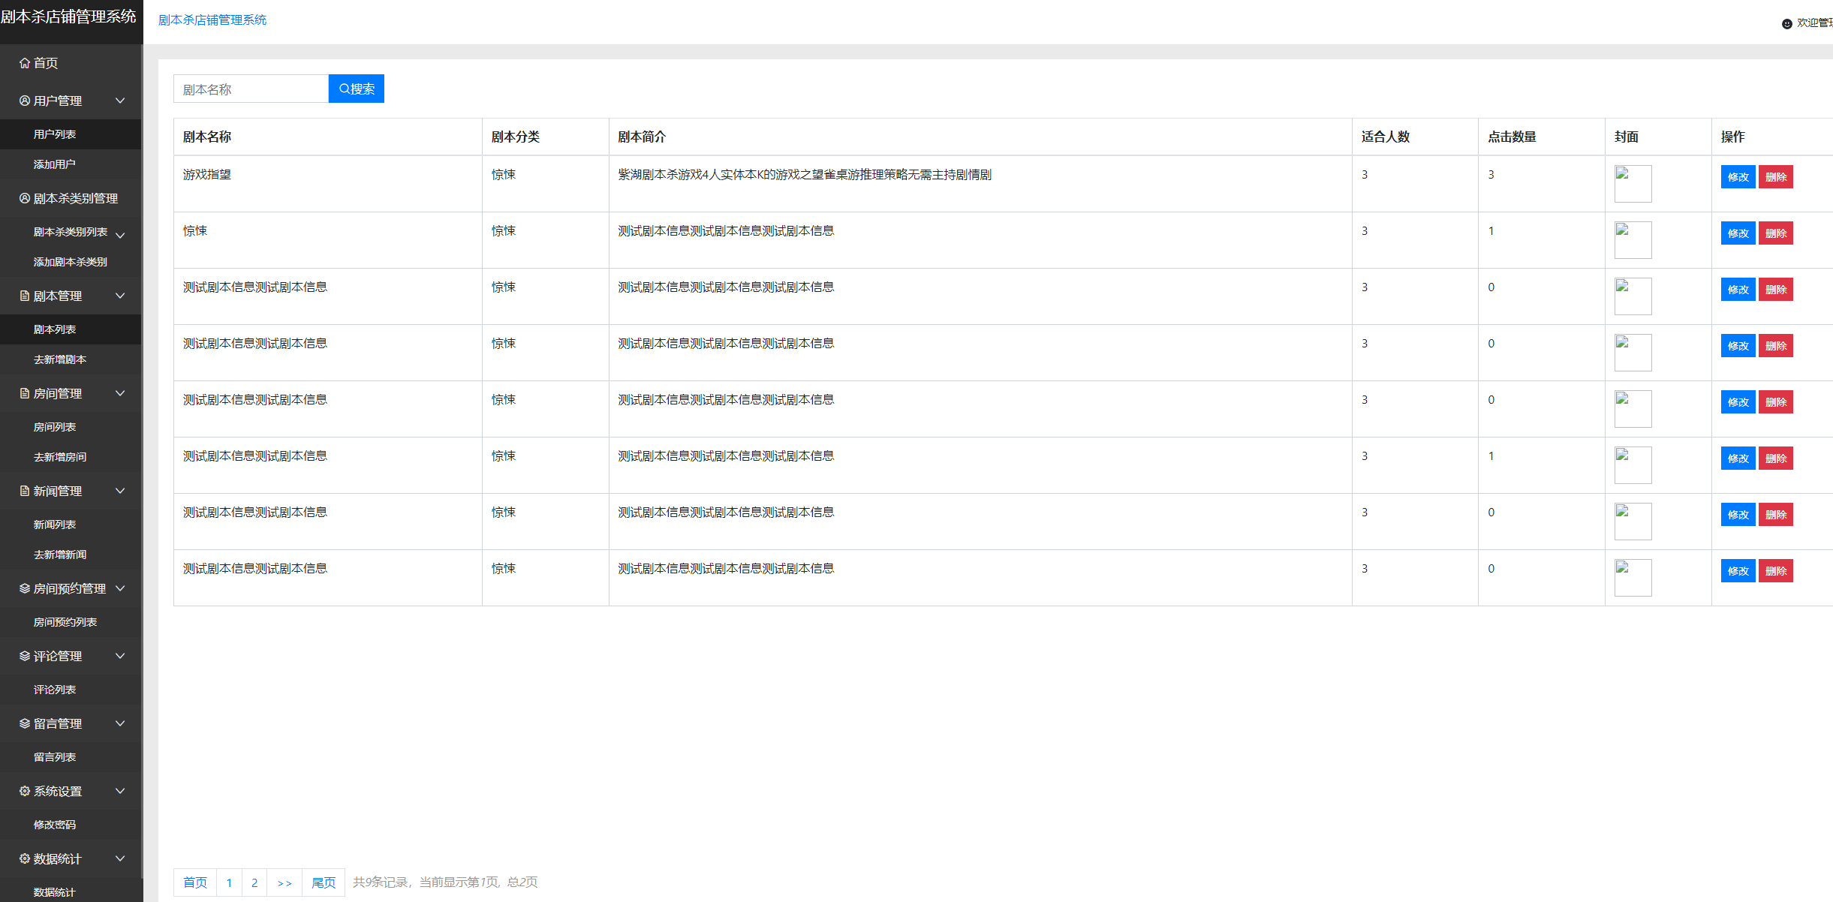The image size is (1833, 902).
Task: Click the user icon next to 用户管理
Action: pyautogui.click(x=25, y=101)
